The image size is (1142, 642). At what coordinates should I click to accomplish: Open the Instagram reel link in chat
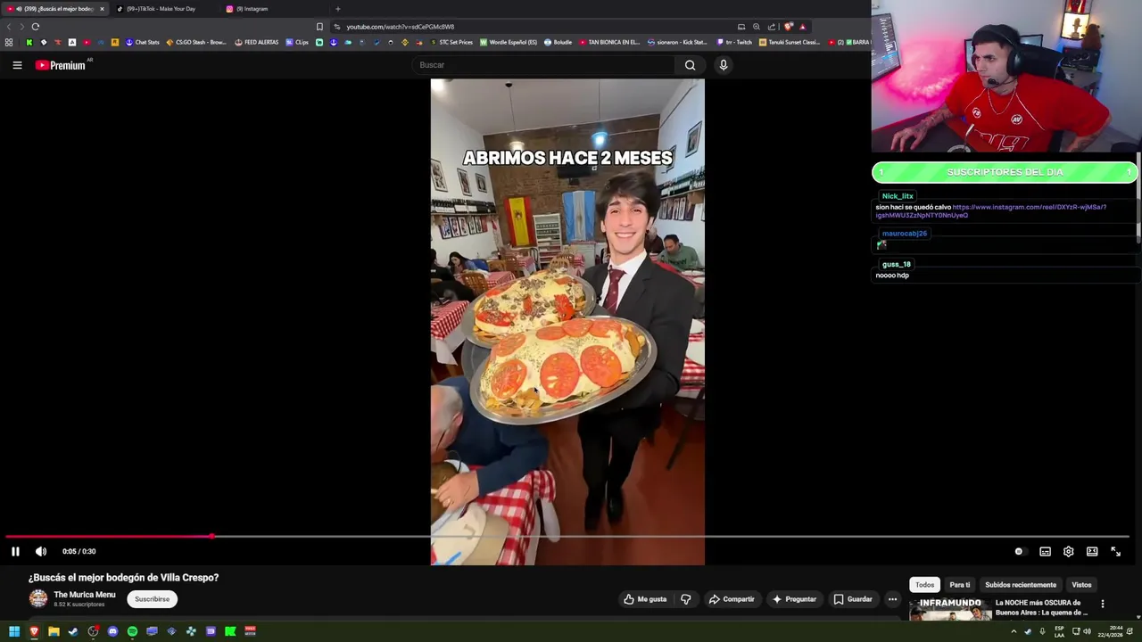click(x=990, y=211)
